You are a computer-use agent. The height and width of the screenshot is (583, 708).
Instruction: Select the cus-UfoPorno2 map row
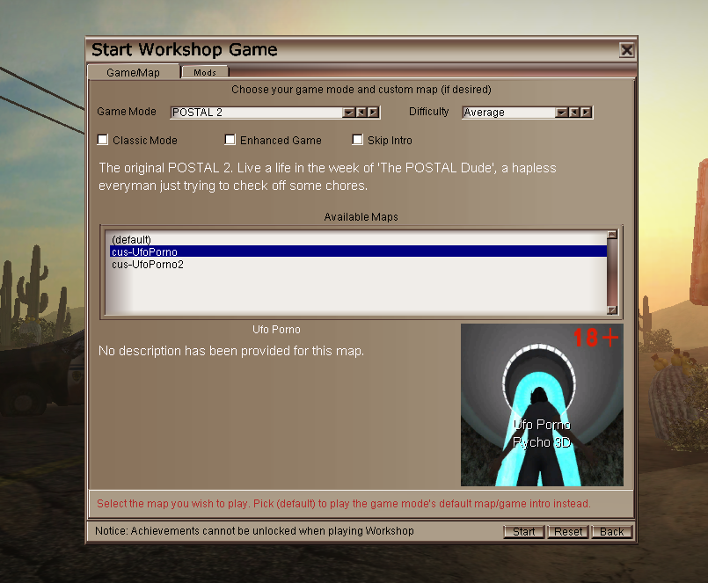359,264
